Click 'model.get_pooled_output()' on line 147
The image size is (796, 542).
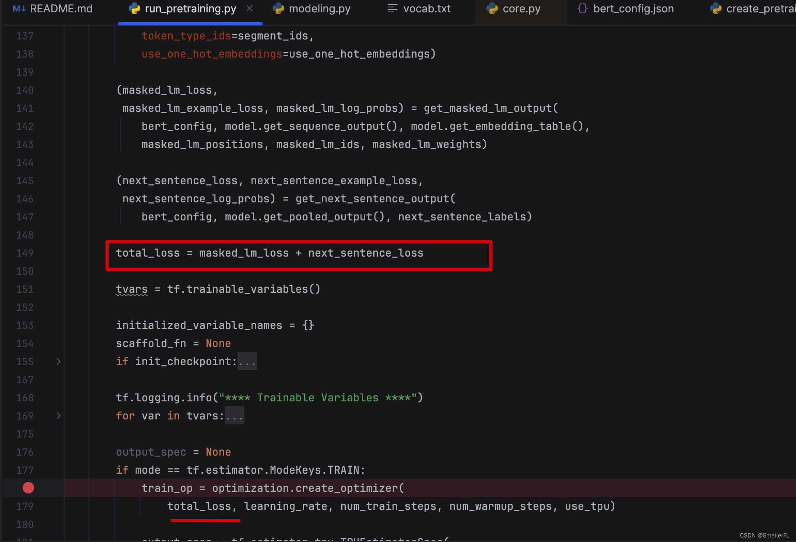(305, 217)
